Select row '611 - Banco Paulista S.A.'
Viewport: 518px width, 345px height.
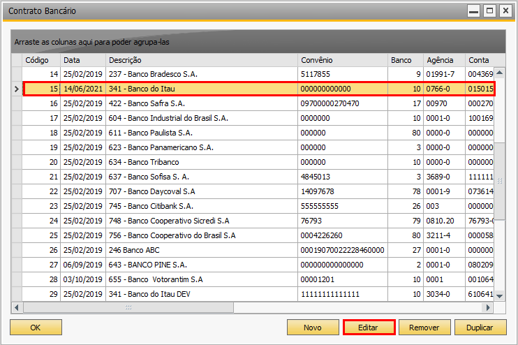[258, 133]
